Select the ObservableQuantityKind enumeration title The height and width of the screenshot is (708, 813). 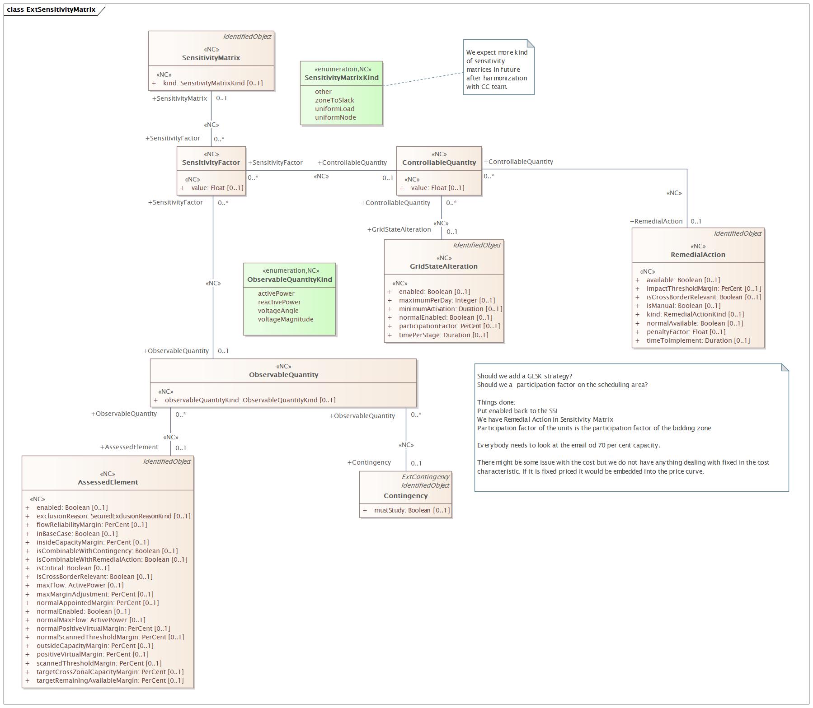[x=290, y=279]
